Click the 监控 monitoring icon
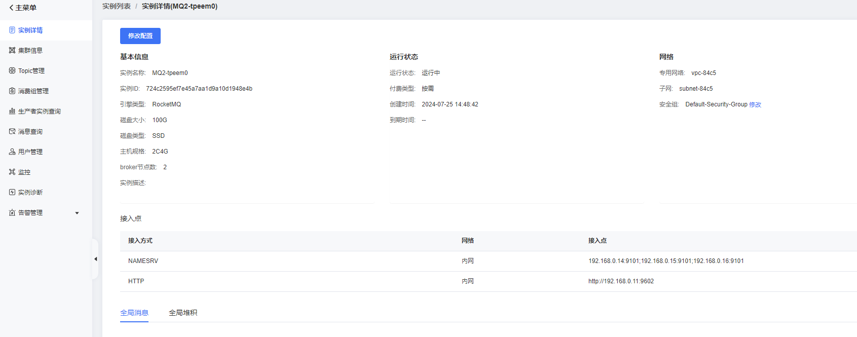Viewport: 857px width, 337px height. [x=12, y=172]
